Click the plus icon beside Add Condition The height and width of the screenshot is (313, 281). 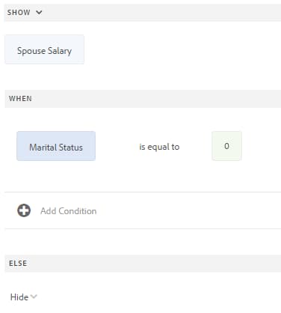pyautogui.click(x=24, y=210)
